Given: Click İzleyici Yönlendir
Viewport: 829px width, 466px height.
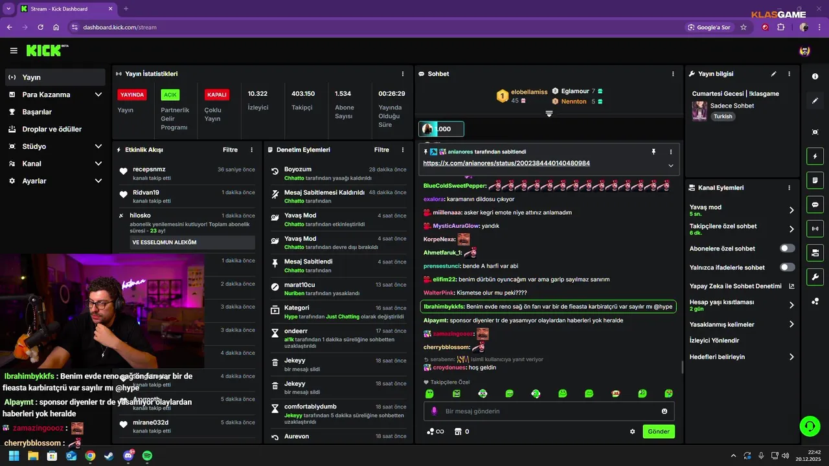Looking at the screenshot, I should (x=714, y=340).
